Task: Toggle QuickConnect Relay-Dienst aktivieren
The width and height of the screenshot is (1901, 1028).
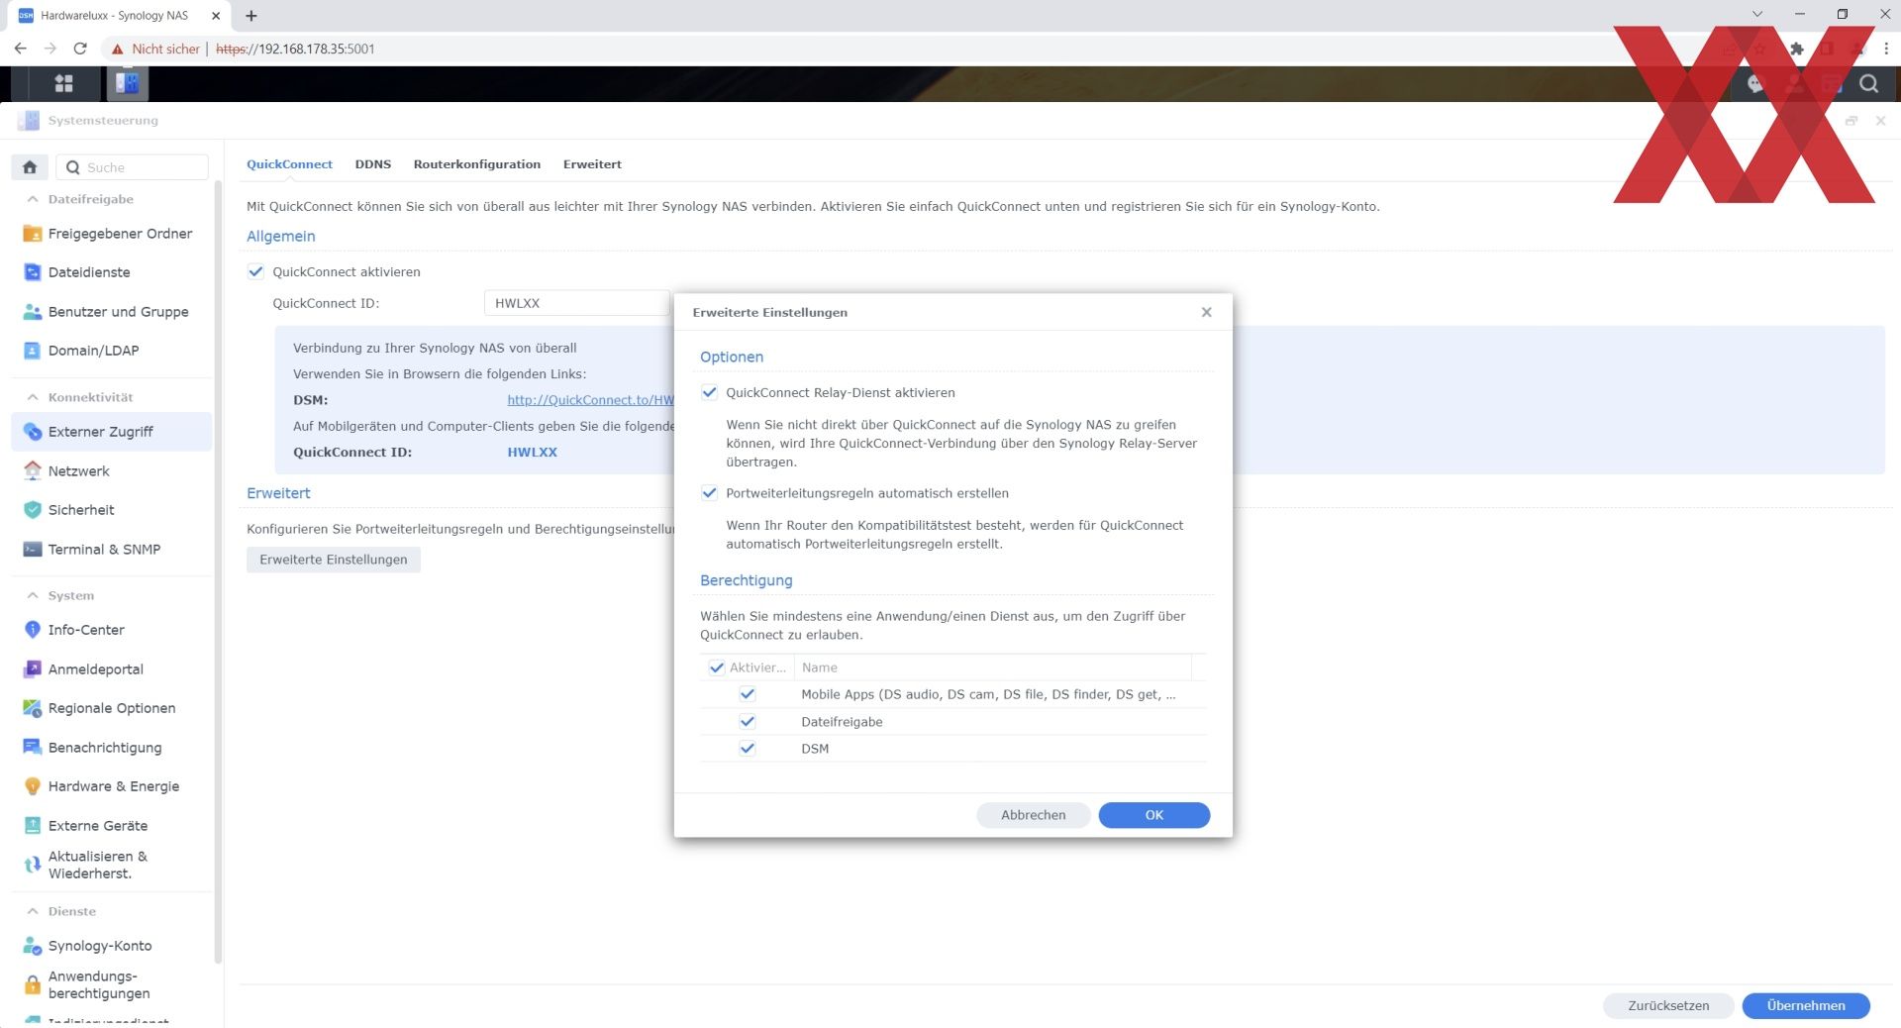Action: [x=709, y=392]
